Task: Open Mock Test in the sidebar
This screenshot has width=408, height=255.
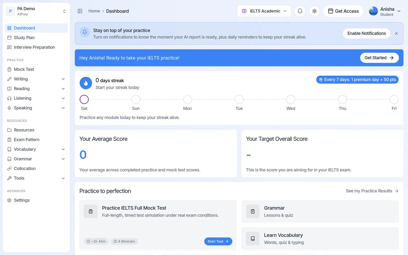Action: (36, 69)
